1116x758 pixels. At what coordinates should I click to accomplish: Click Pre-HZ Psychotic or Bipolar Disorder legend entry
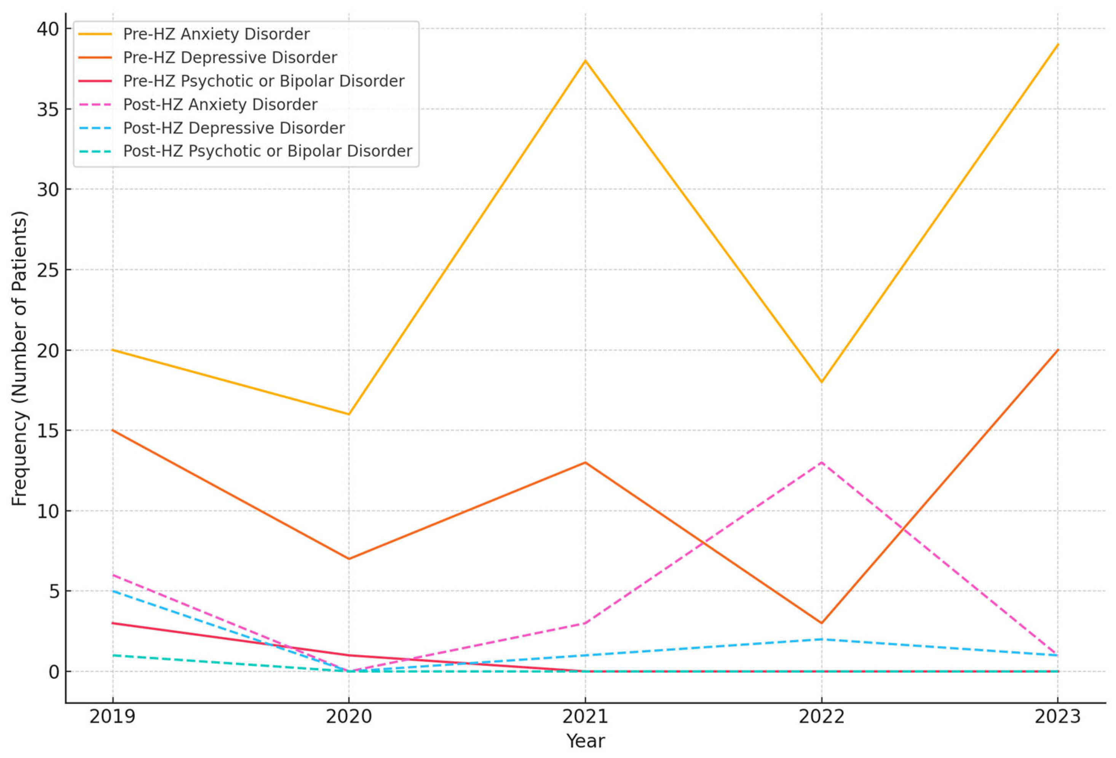tap(263, 81)
